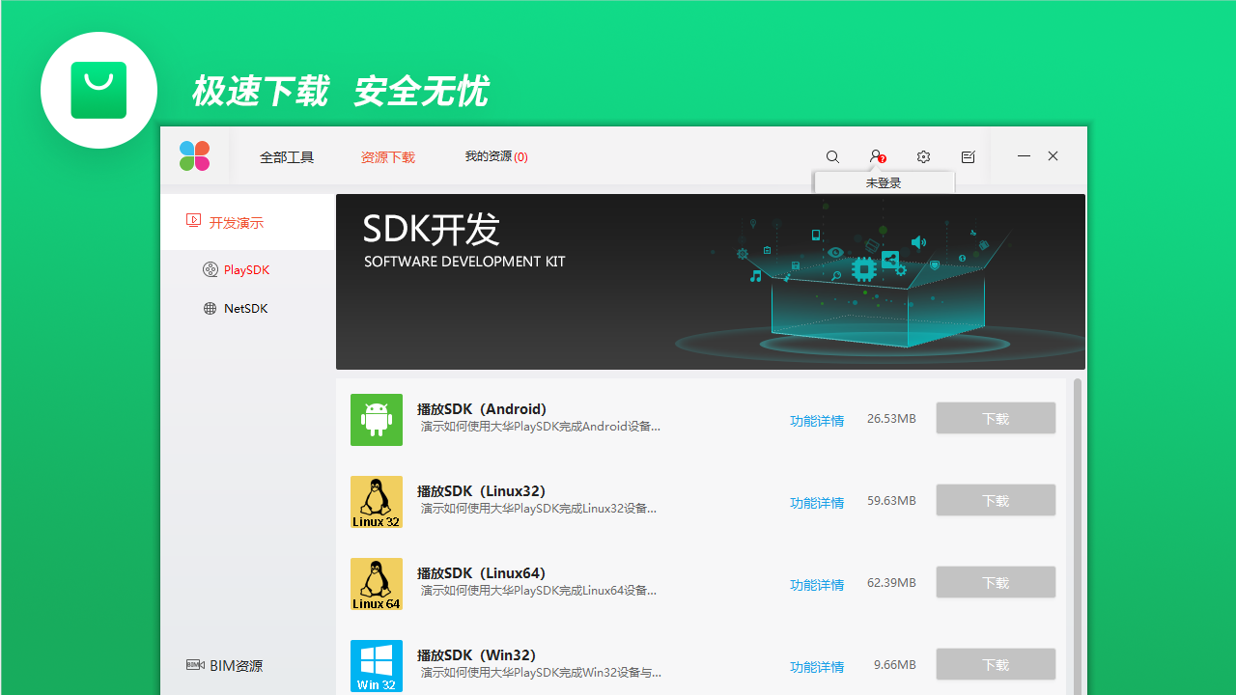The image size is (1236, 695).
Task: Click the 未登录 user account icon
Action: tap(875, 156)
